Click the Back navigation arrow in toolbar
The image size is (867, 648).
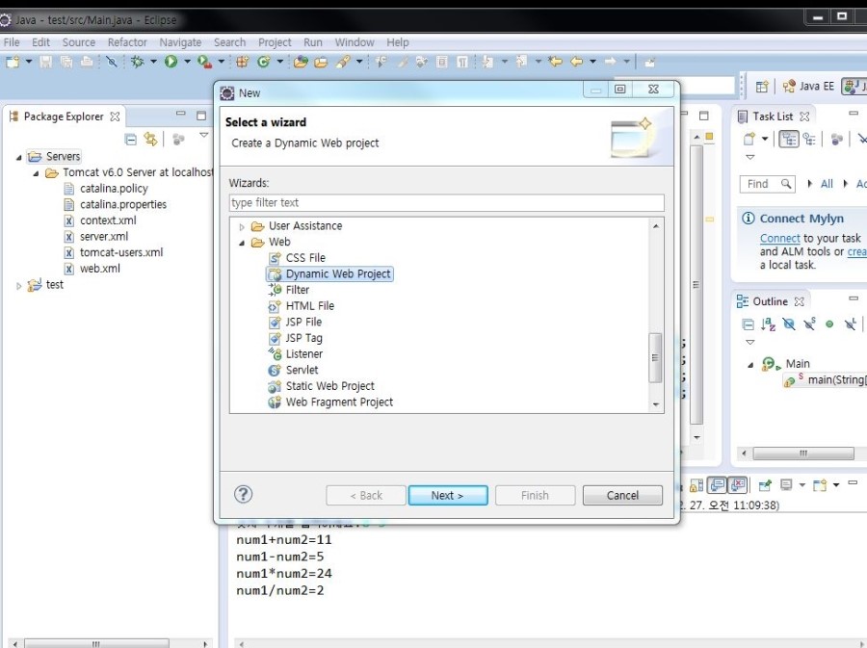576,62
